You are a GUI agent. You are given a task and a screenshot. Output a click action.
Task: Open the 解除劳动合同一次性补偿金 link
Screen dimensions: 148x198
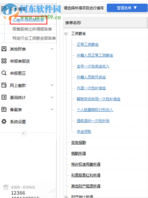99,99
